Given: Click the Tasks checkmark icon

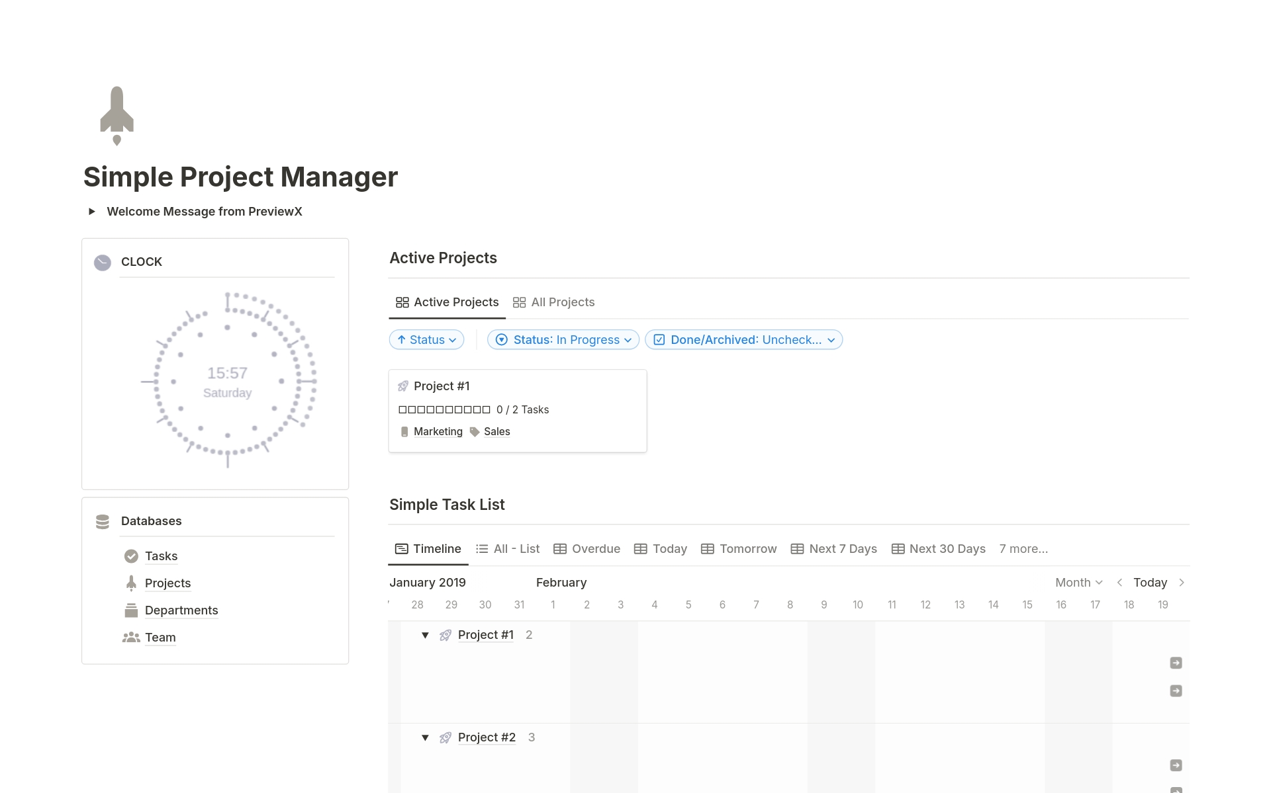Looking at the screenshot, I should [131, 556].
